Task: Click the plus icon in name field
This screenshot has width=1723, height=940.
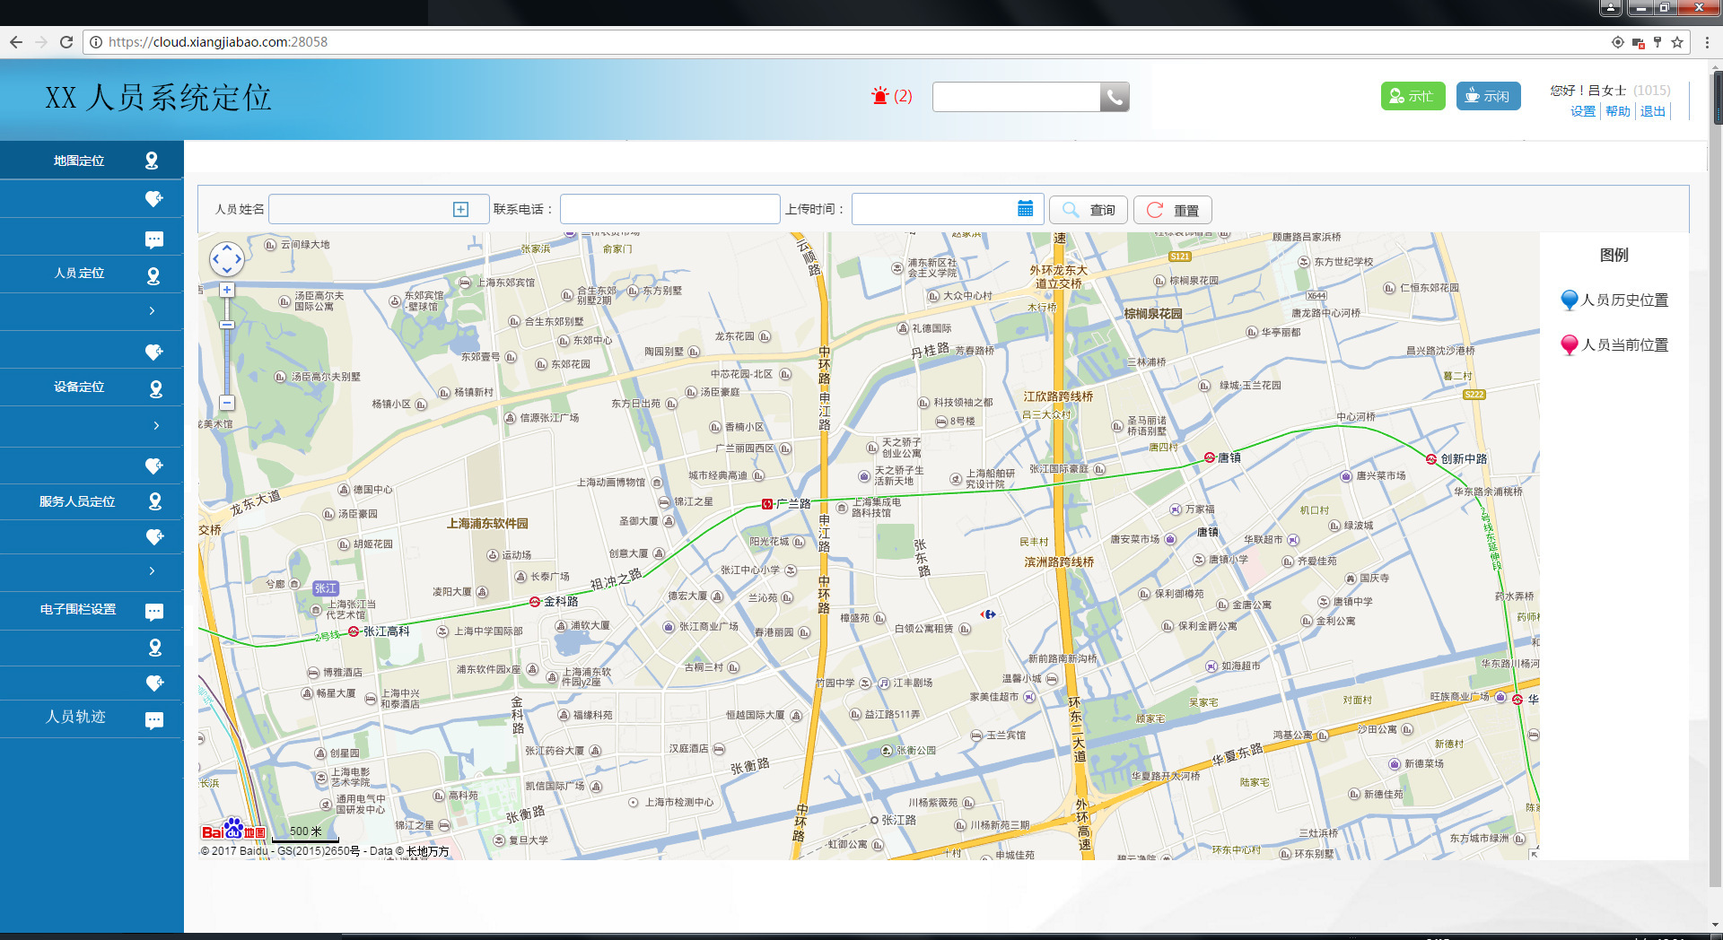Action: coord(460,209)
